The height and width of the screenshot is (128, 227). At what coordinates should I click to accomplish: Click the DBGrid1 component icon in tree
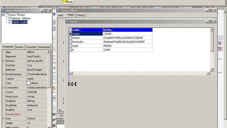click(x=10, y=18)
